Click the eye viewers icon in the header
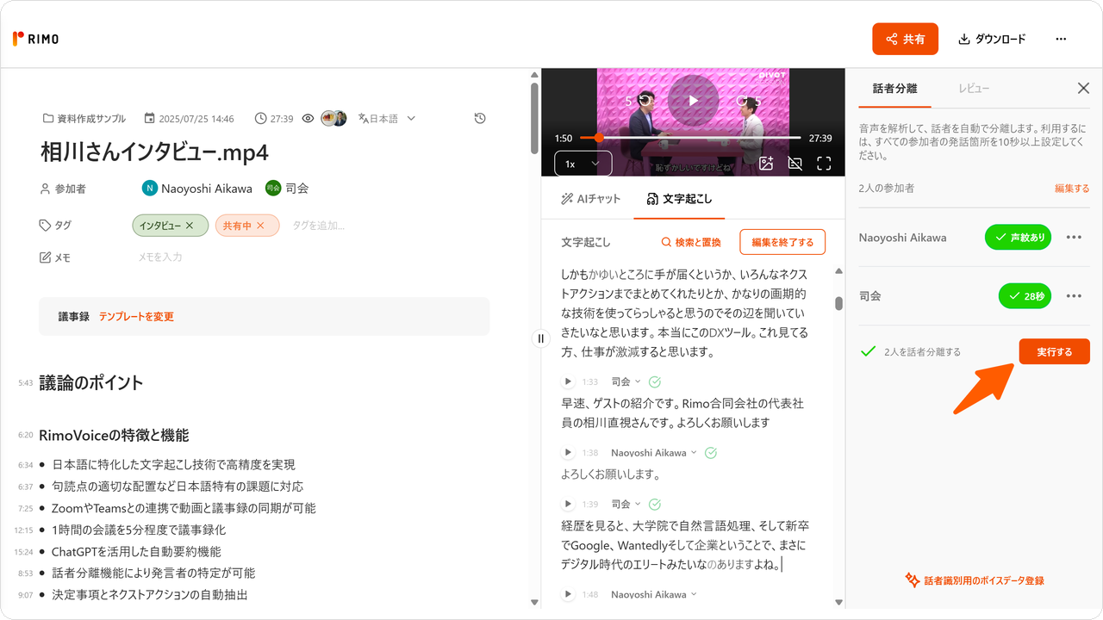1103x620 pixels. pyautogui.click(x=308, y=119)
